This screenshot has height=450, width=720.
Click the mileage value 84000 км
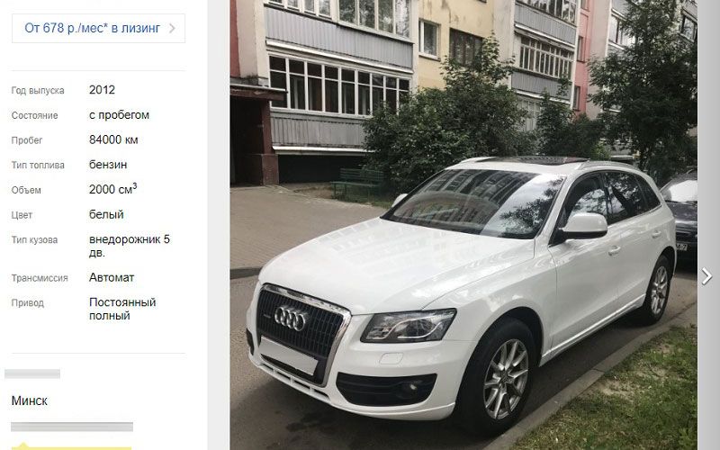[x=113, y=139]
